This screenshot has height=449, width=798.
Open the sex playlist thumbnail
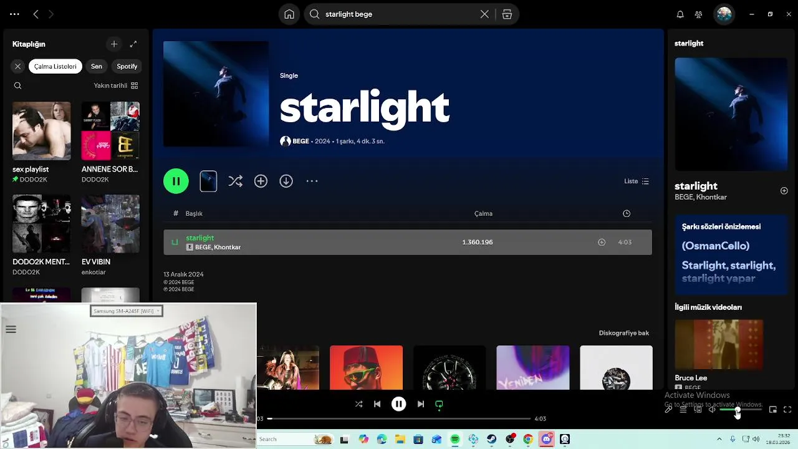pos(42,131)
